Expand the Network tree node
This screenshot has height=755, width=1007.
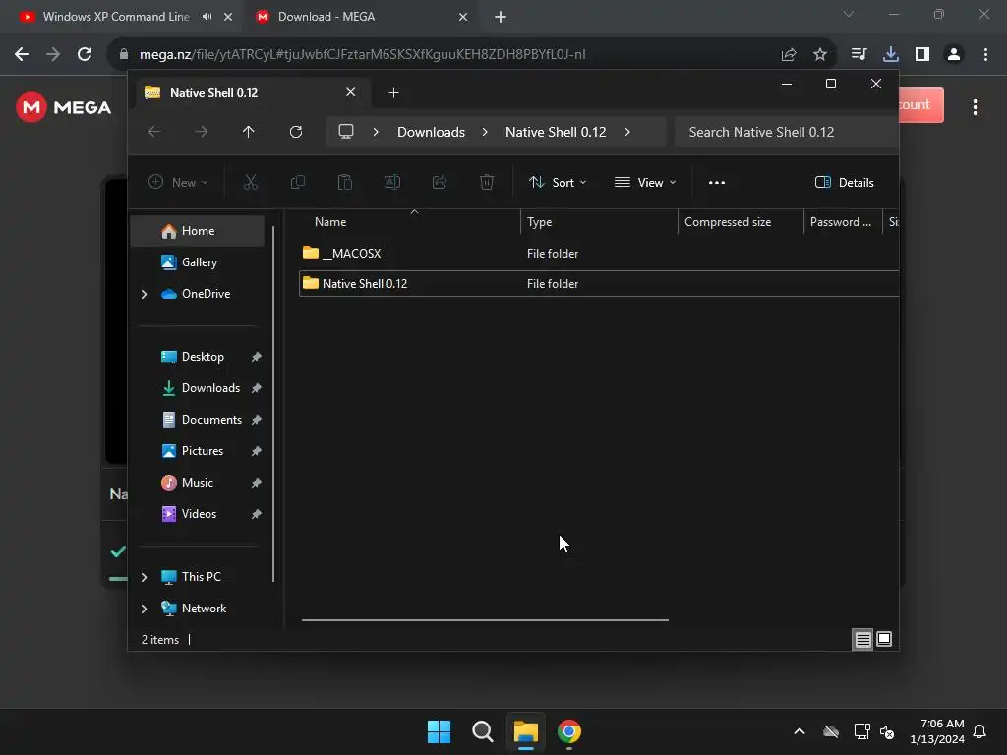coord(144,609)
